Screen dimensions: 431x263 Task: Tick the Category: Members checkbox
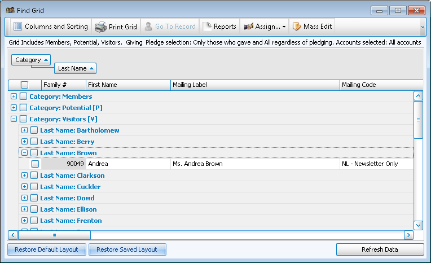[x=23, y=97]
